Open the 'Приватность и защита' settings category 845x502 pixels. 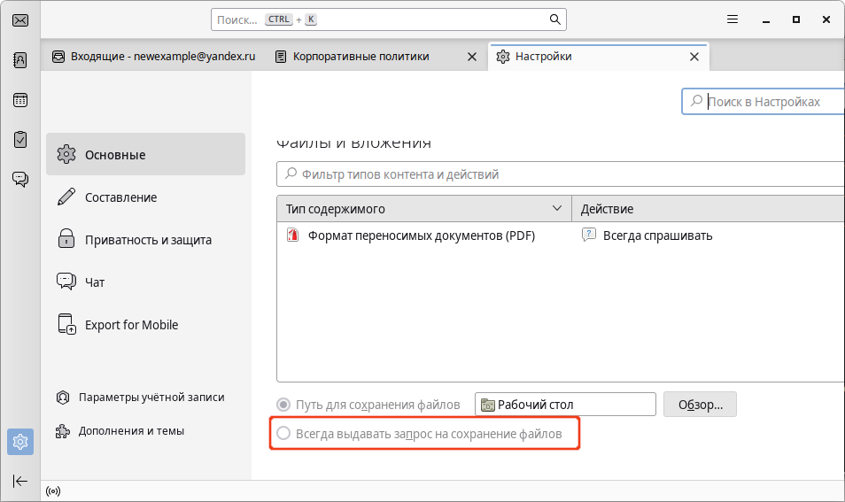click(147, 240)
